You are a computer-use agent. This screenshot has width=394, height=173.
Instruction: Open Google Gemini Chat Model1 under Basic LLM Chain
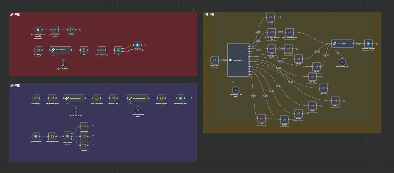342,62
